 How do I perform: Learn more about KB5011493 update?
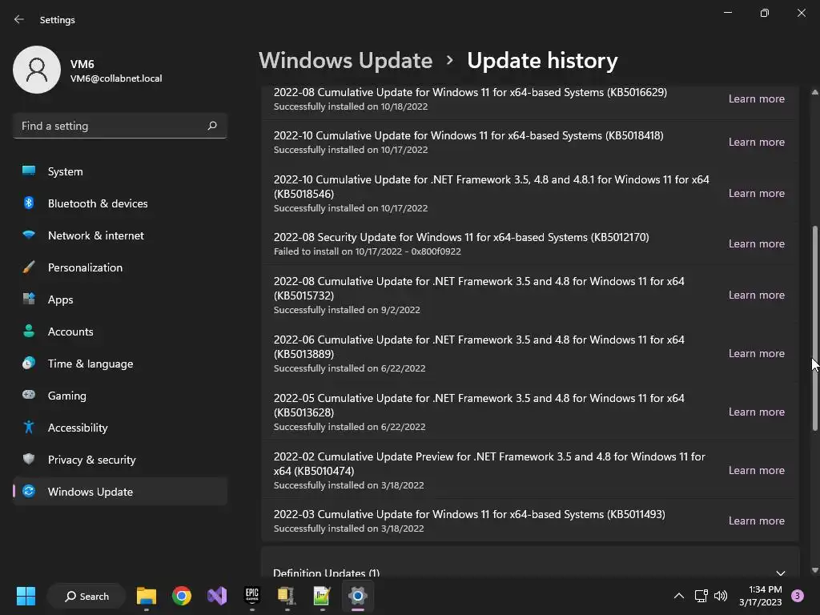(x=756, y=521)
